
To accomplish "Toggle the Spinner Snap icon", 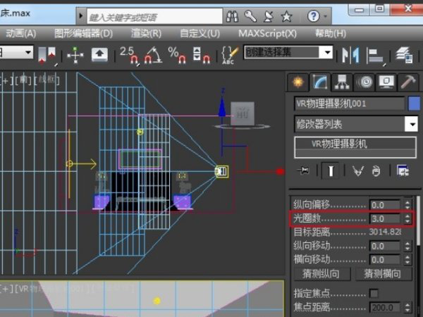I will pos(201,54).
